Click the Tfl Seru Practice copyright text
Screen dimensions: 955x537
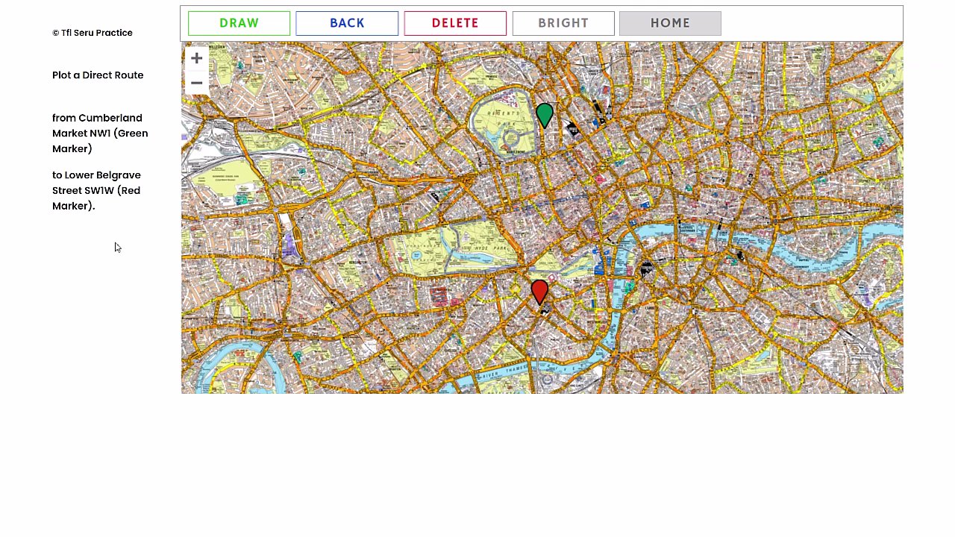pos(93,33)
